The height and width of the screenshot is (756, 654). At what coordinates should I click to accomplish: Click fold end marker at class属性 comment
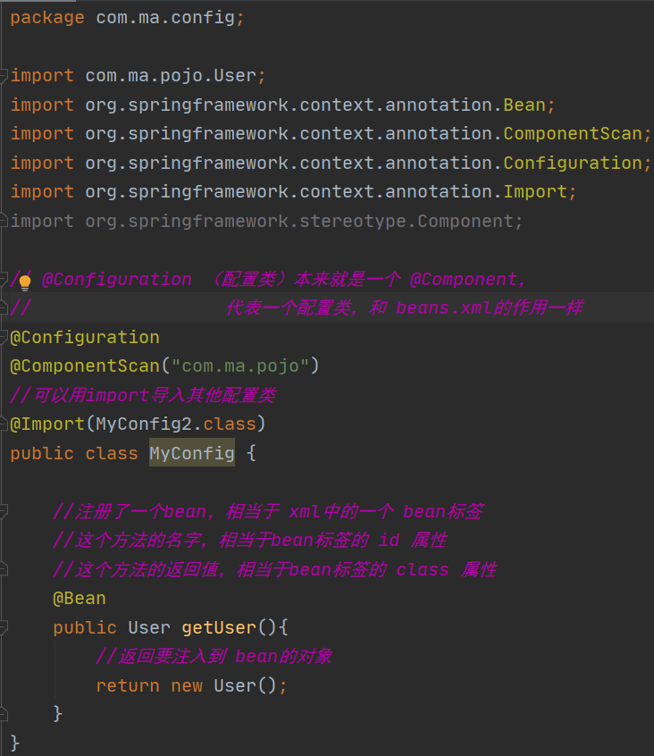tap(4, 569)
